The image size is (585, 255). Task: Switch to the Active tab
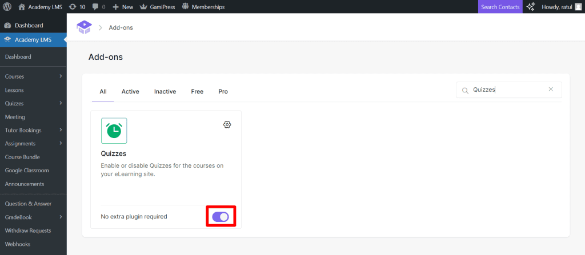[x=130, y=91]
